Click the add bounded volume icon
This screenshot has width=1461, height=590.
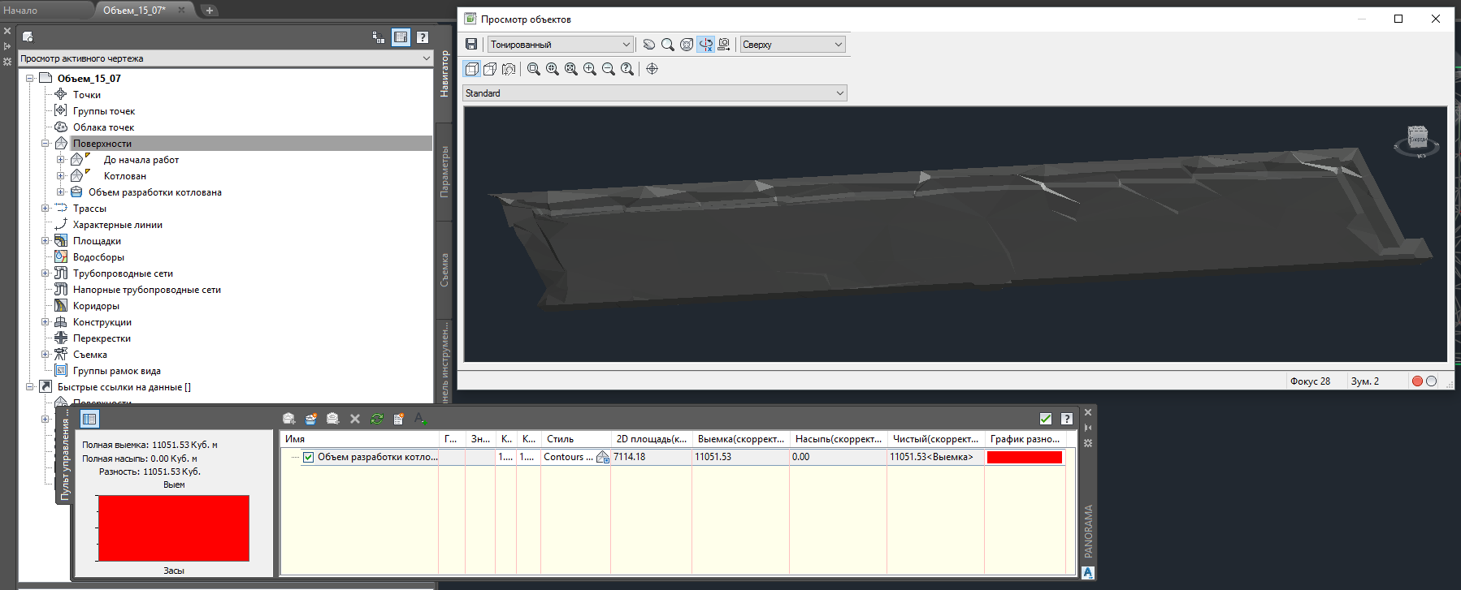[332, 419]
